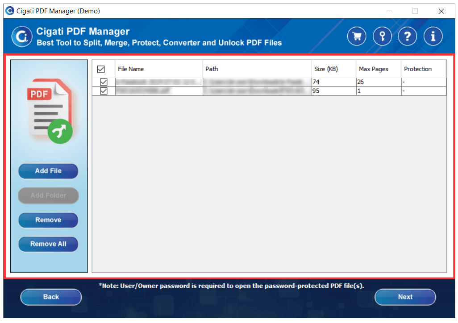The image size is (458, 323).
Task: Close the Cigati PDF Manager window
Action: 441,11
